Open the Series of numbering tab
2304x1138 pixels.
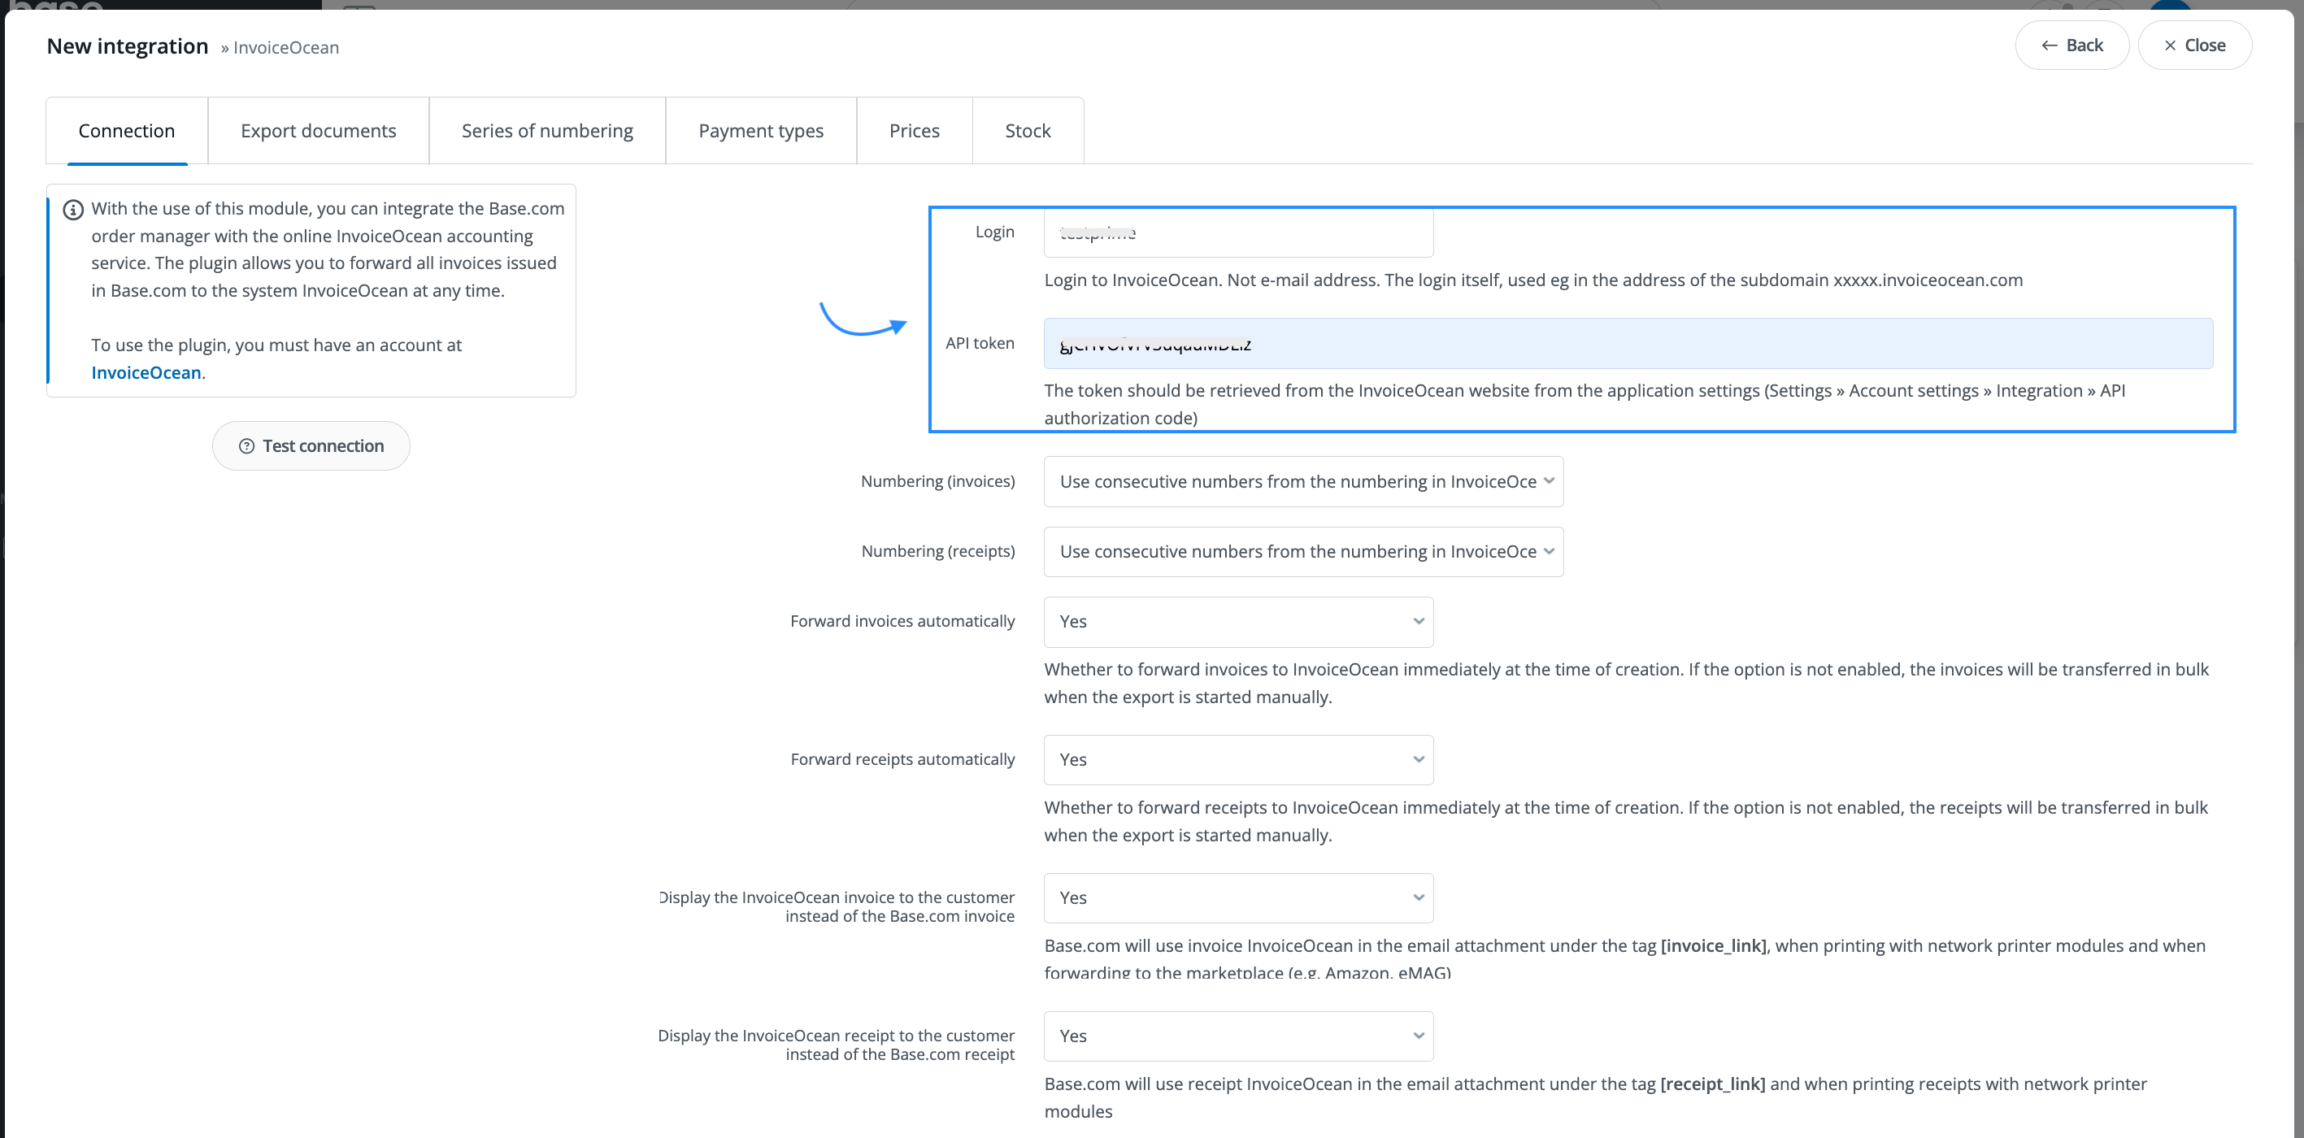(x=546, y=131)
